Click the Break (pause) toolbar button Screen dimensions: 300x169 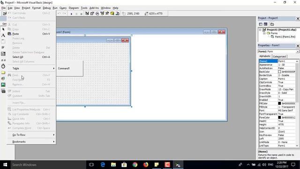(x=76, y=14)
